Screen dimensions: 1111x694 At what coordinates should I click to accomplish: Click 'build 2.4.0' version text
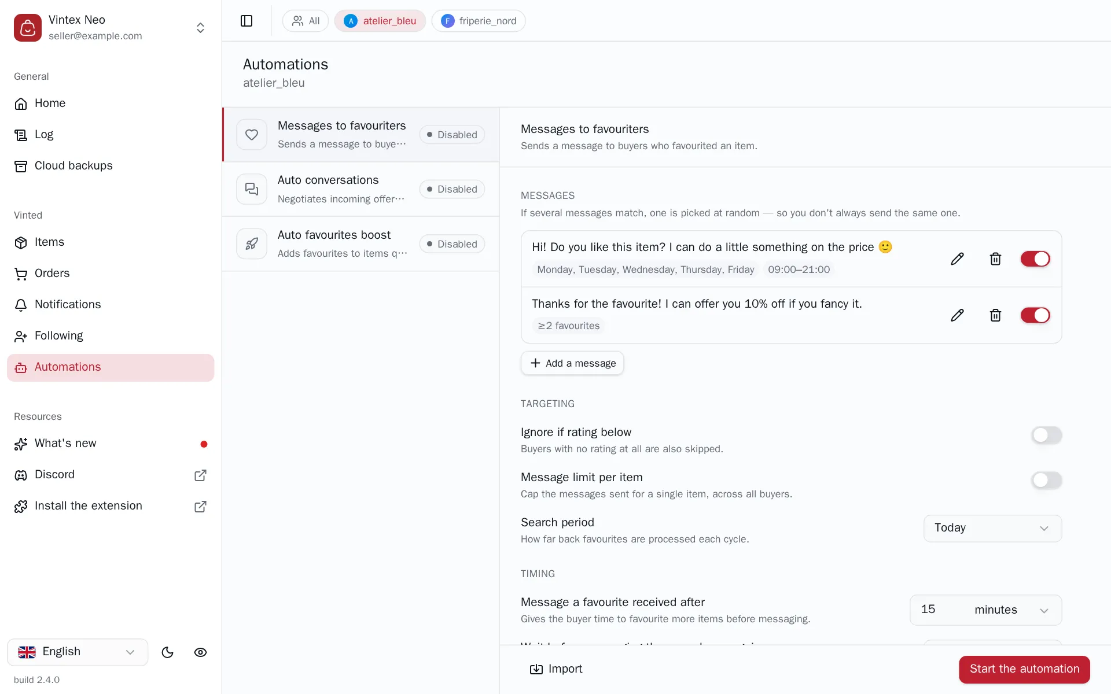(x=36, y=680)
